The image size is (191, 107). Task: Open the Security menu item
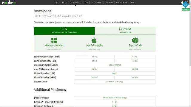click(x=109, y=2)
